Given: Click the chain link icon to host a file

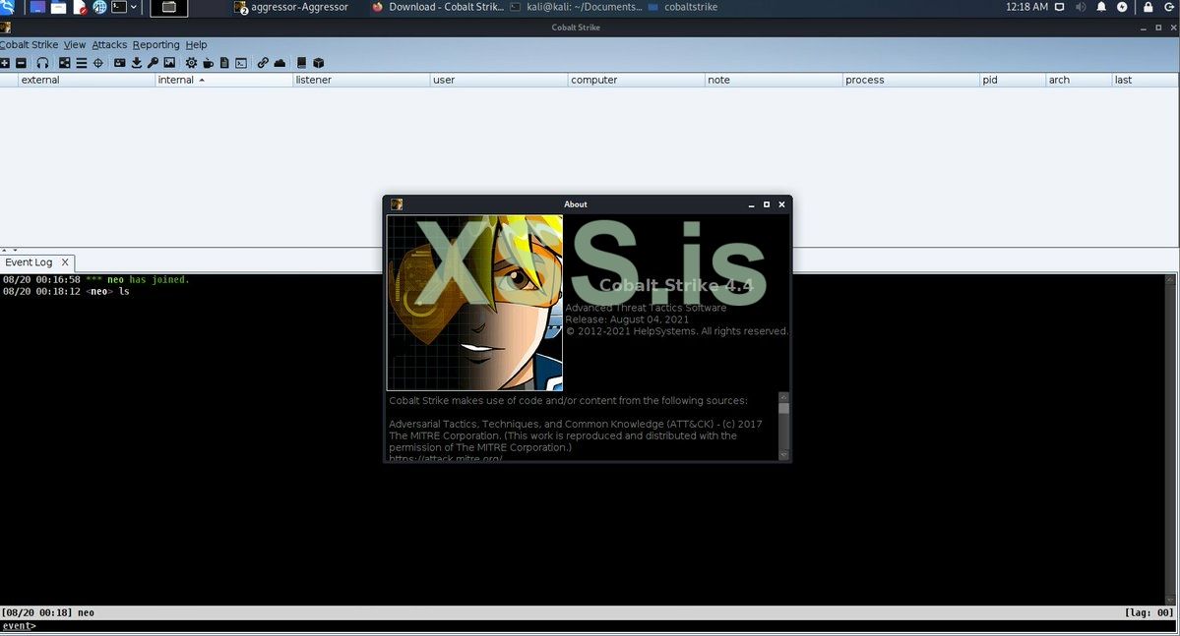Looking at the screenshot, I should click(x=263, y=63).
